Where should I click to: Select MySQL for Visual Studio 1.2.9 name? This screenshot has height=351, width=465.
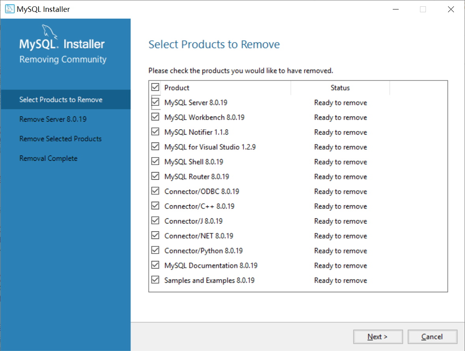point(210,147)
